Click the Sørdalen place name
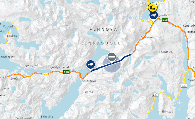This screenshot has height=119, width=195. pyautogui.click(x=147, y=37)
